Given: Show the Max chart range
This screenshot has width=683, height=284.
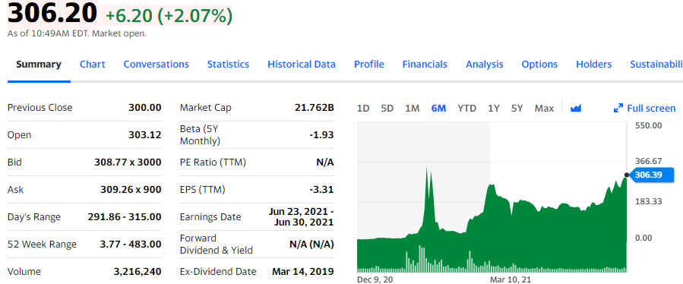Looking at the screenshot, I should 544,108.
